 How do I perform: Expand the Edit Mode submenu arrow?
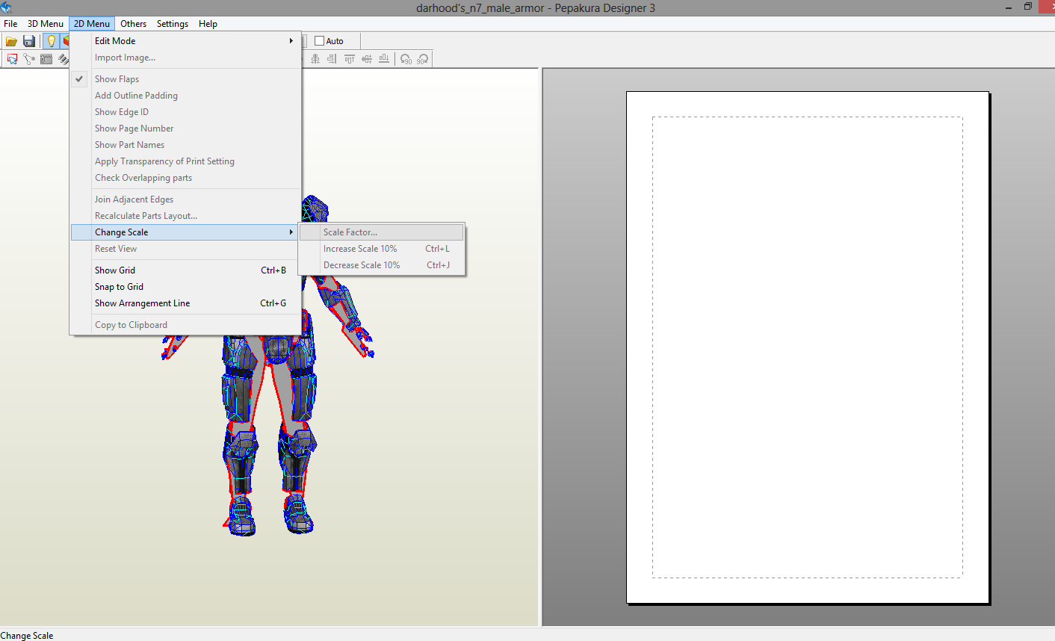click(291, 41)
